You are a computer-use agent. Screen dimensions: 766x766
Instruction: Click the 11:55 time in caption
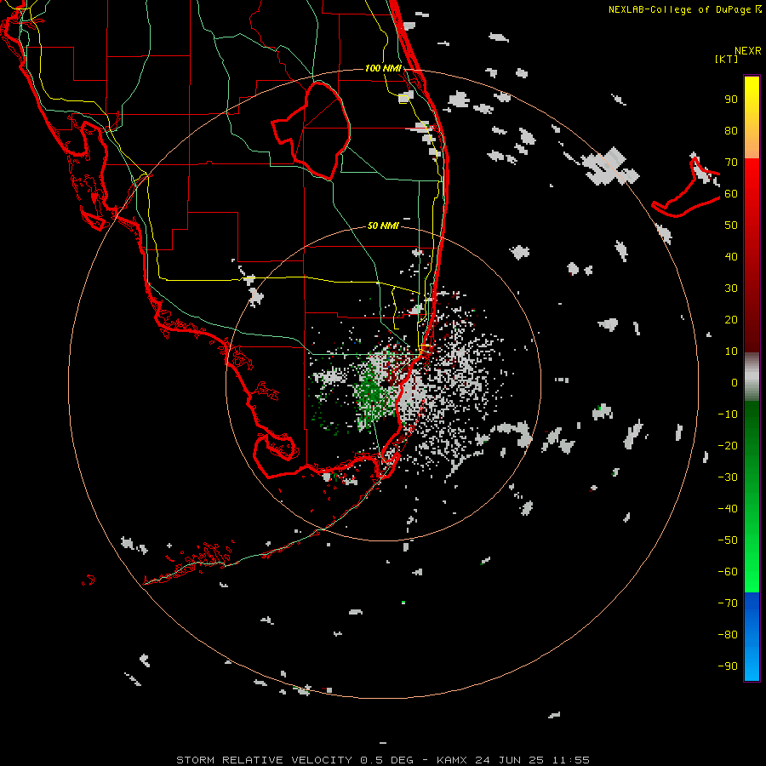coord(570,760)
